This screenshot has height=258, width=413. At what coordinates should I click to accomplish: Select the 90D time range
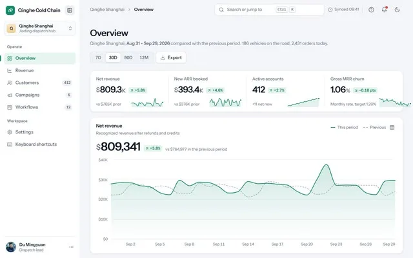[x=128, y=57]
